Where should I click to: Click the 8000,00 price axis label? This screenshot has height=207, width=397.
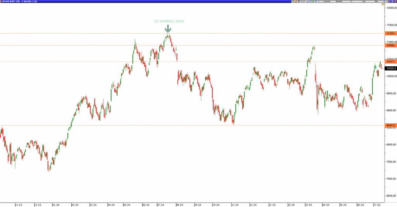[392, 145]
